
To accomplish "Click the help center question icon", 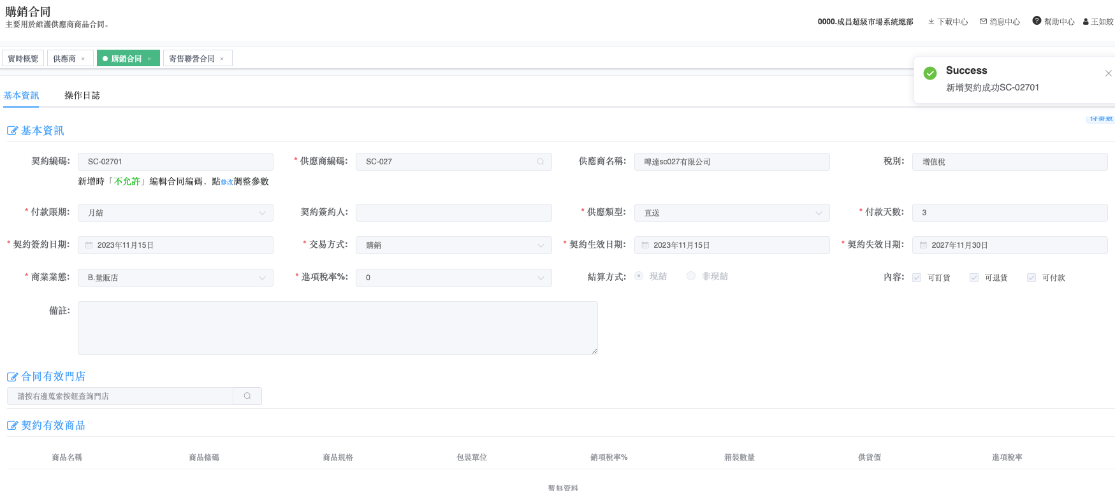I will click(1037, 21).
